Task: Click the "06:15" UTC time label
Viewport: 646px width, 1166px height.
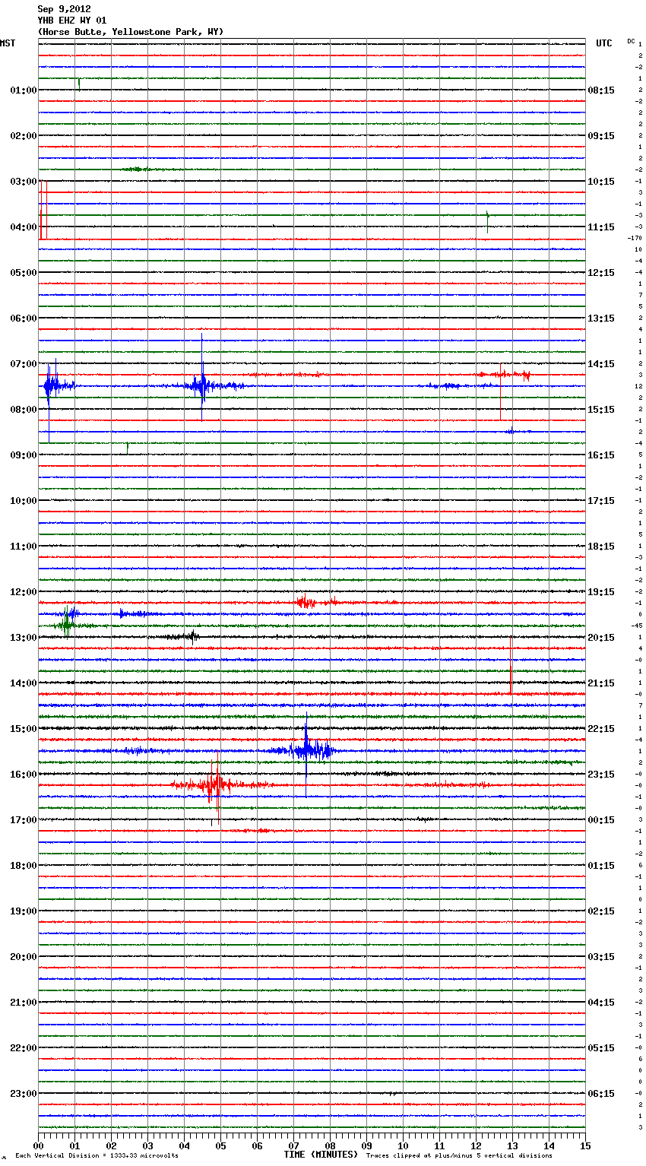Action: [601, 1094]
